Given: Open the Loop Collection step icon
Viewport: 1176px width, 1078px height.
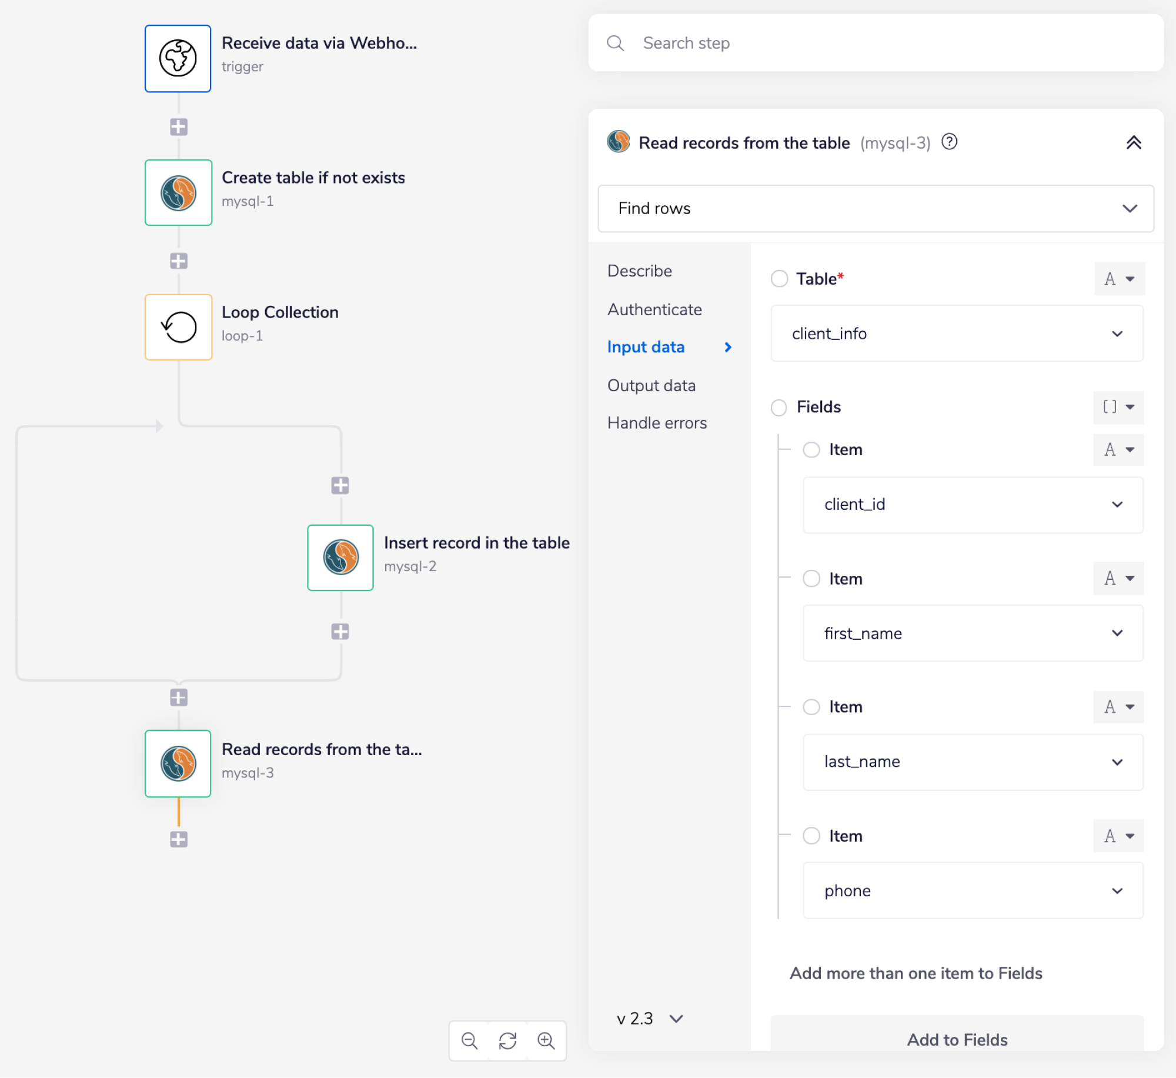Looking at the screenshot, I should pos(178,327).
